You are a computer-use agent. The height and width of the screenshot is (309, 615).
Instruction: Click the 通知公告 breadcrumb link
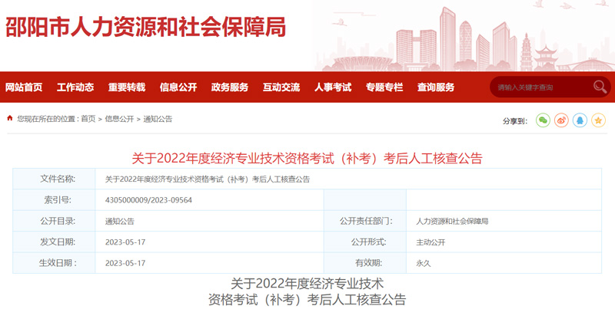(x=158, y=119)
